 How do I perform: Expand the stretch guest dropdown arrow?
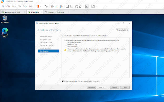coord(96,6)
